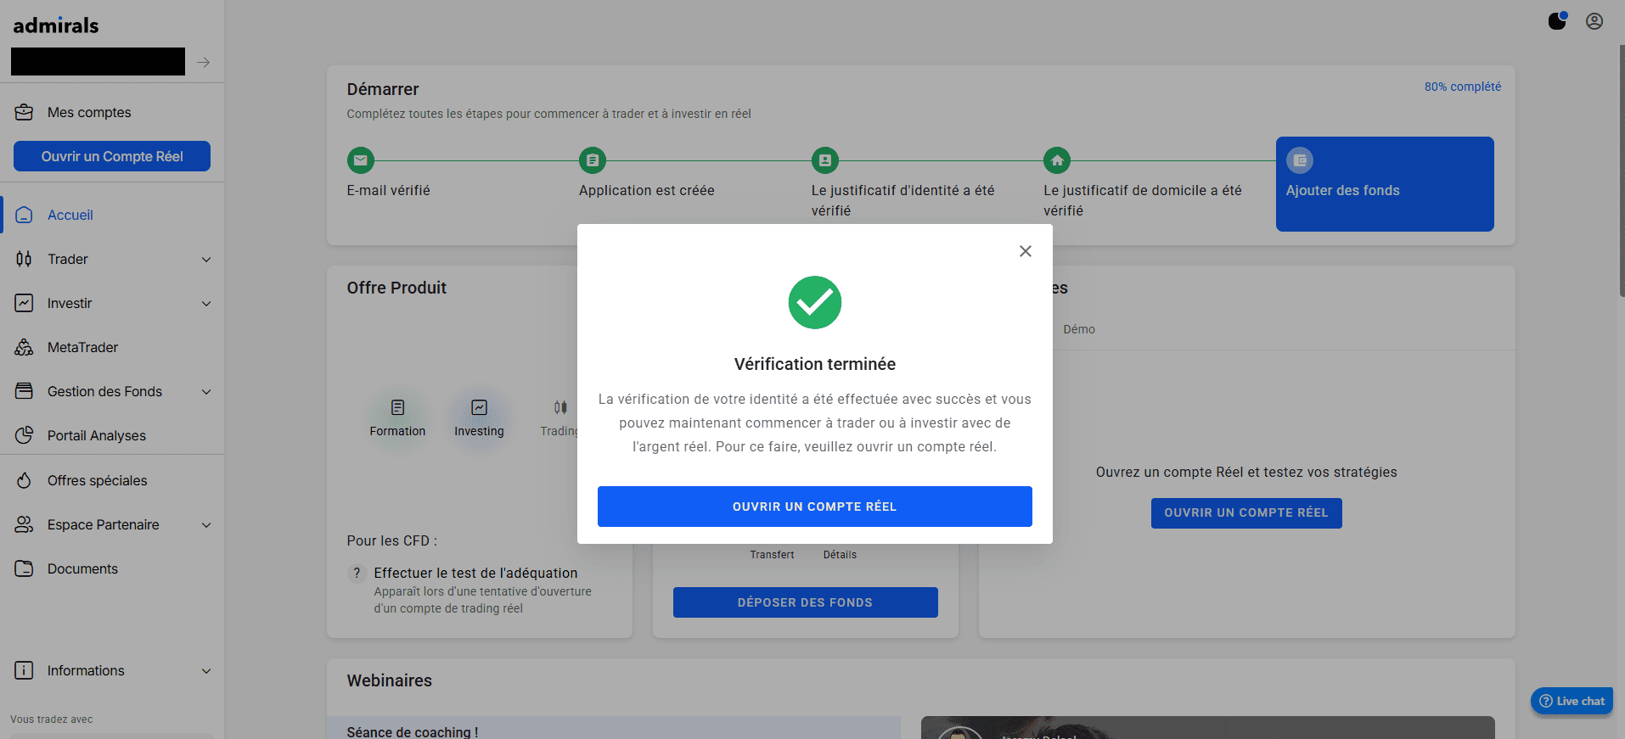
Task: Click the Webinaires heading
Action: (x=389, y=680)
